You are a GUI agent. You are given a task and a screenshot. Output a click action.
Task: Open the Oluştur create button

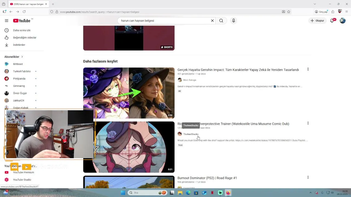317,21
